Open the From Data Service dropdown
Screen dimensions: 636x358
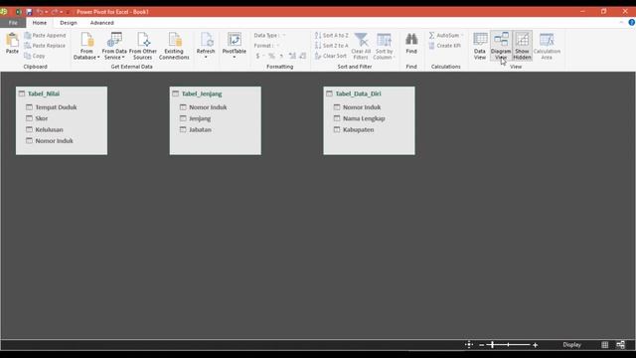tap(114, 47)
